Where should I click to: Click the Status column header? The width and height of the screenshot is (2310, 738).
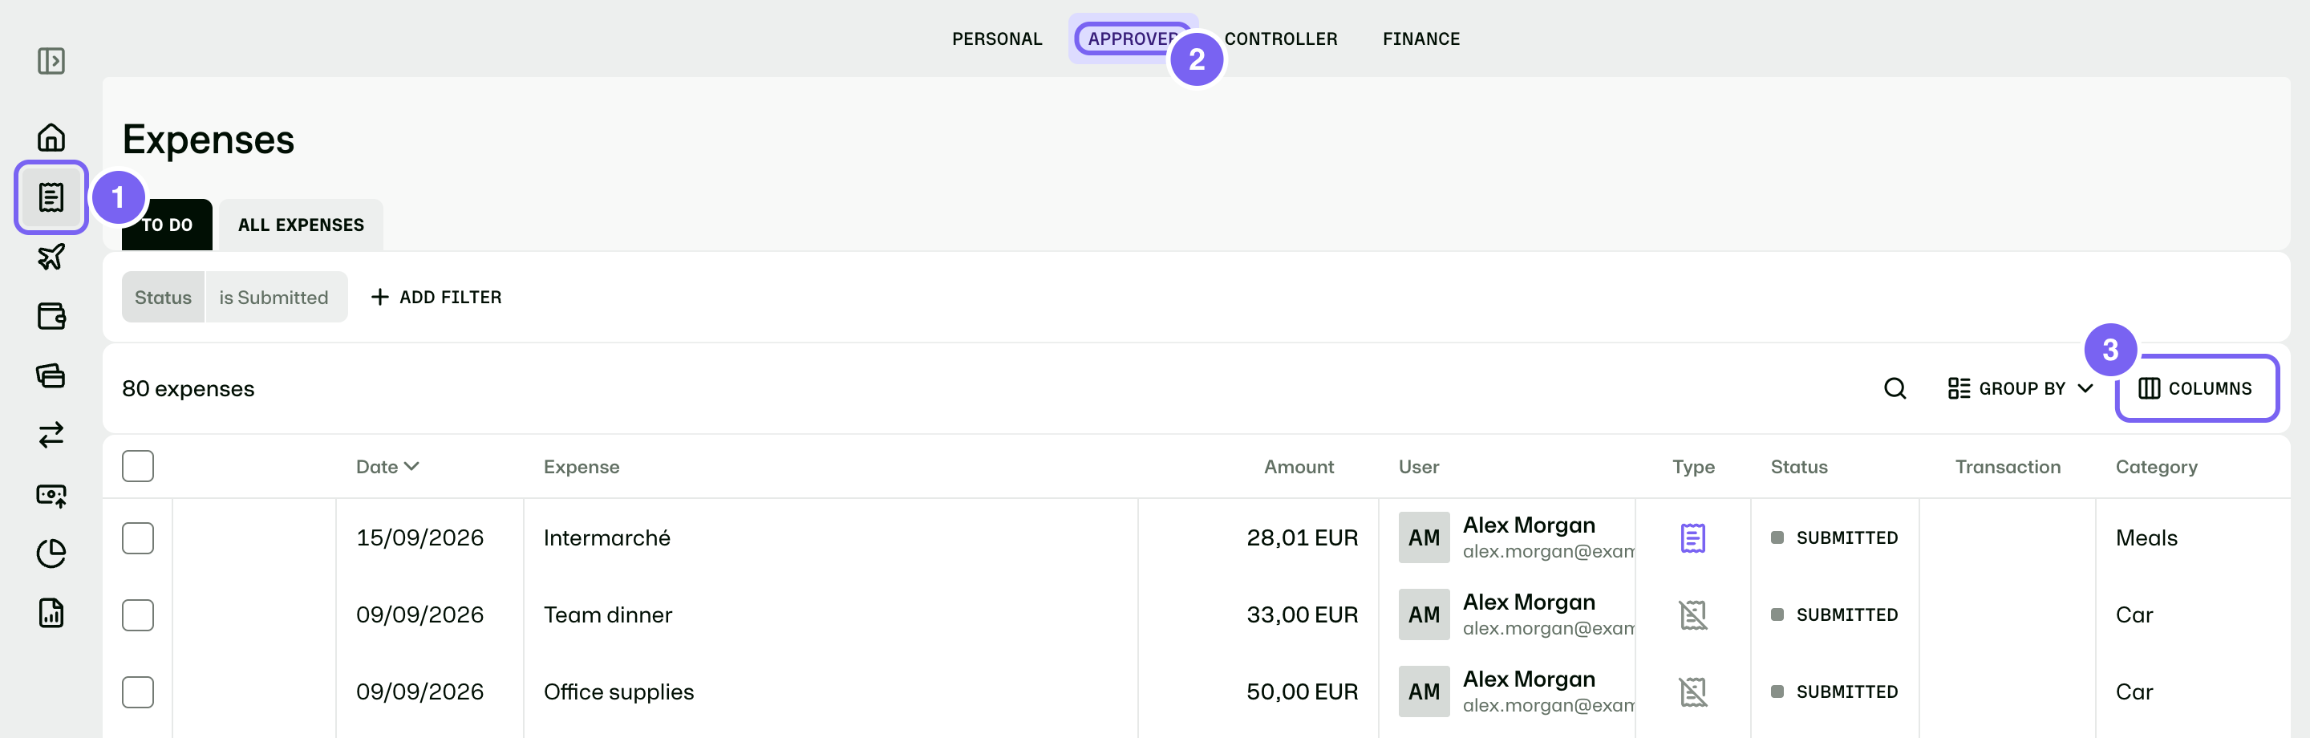(x=1799, y=466)
